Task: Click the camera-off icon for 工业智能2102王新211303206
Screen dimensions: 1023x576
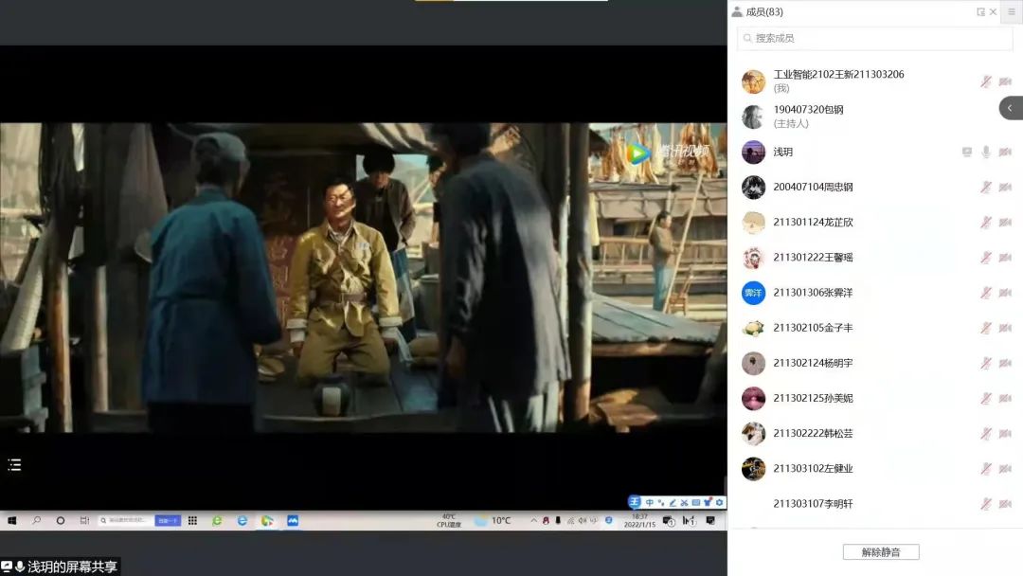Action: coord(1005,81)
